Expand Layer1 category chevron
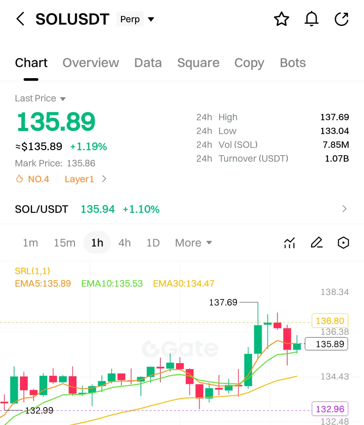Screen dimensions: 364x425 click(104, 179)
